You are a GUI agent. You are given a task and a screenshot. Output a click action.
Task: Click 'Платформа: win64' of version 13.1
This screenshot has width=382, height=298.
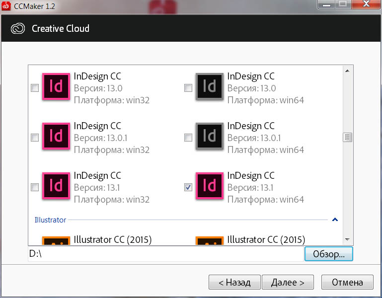pyautogui.click(x=266, y=200)
